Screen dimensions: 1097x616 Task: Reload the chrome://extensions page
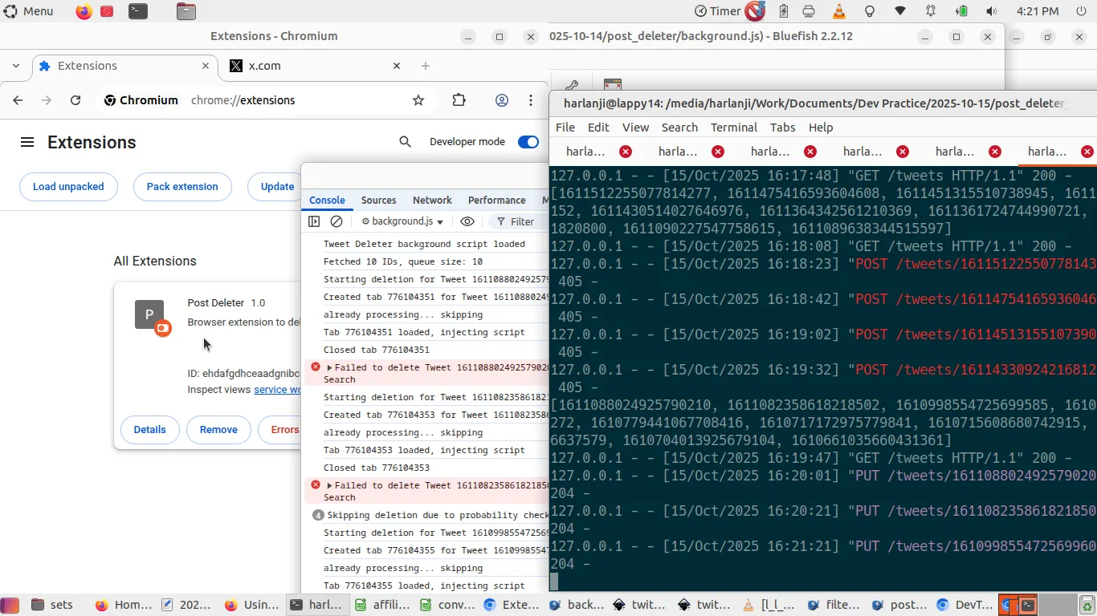(x=75, y=100)
